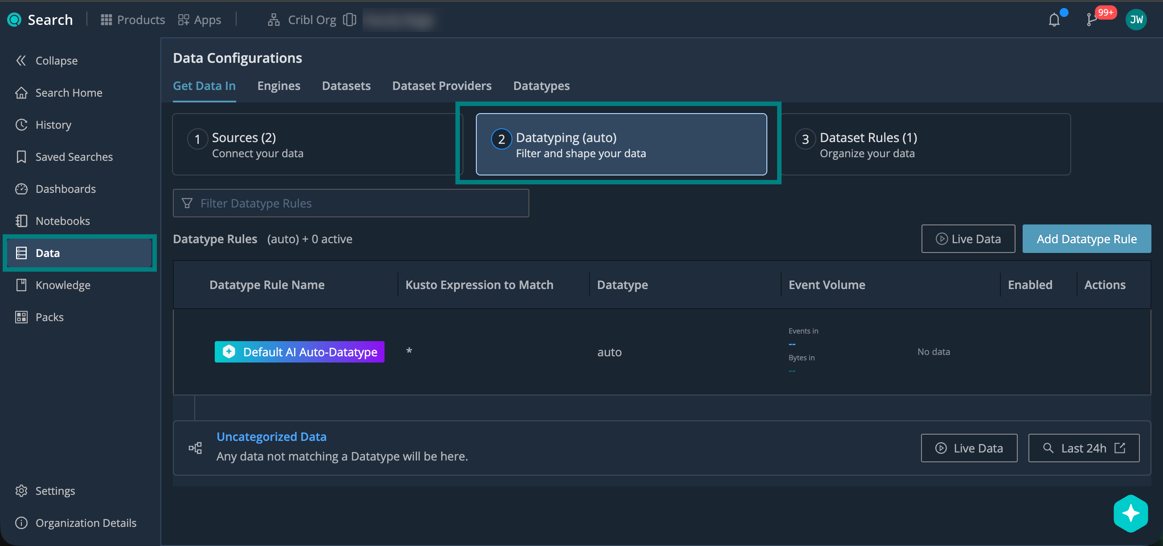Click the Cribl Search logo icon
The height and width of the screenshot is (546, 1163).
(14, 20)
